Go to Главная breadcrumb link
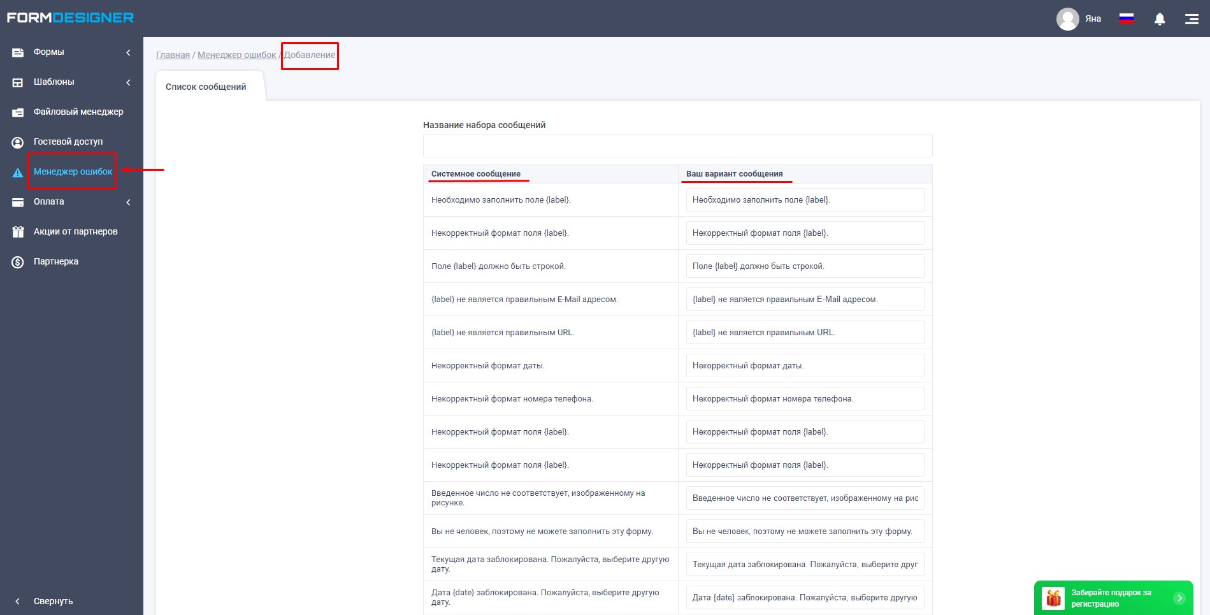The width and height of the screenshot is (1210, 615). point(173,55)
